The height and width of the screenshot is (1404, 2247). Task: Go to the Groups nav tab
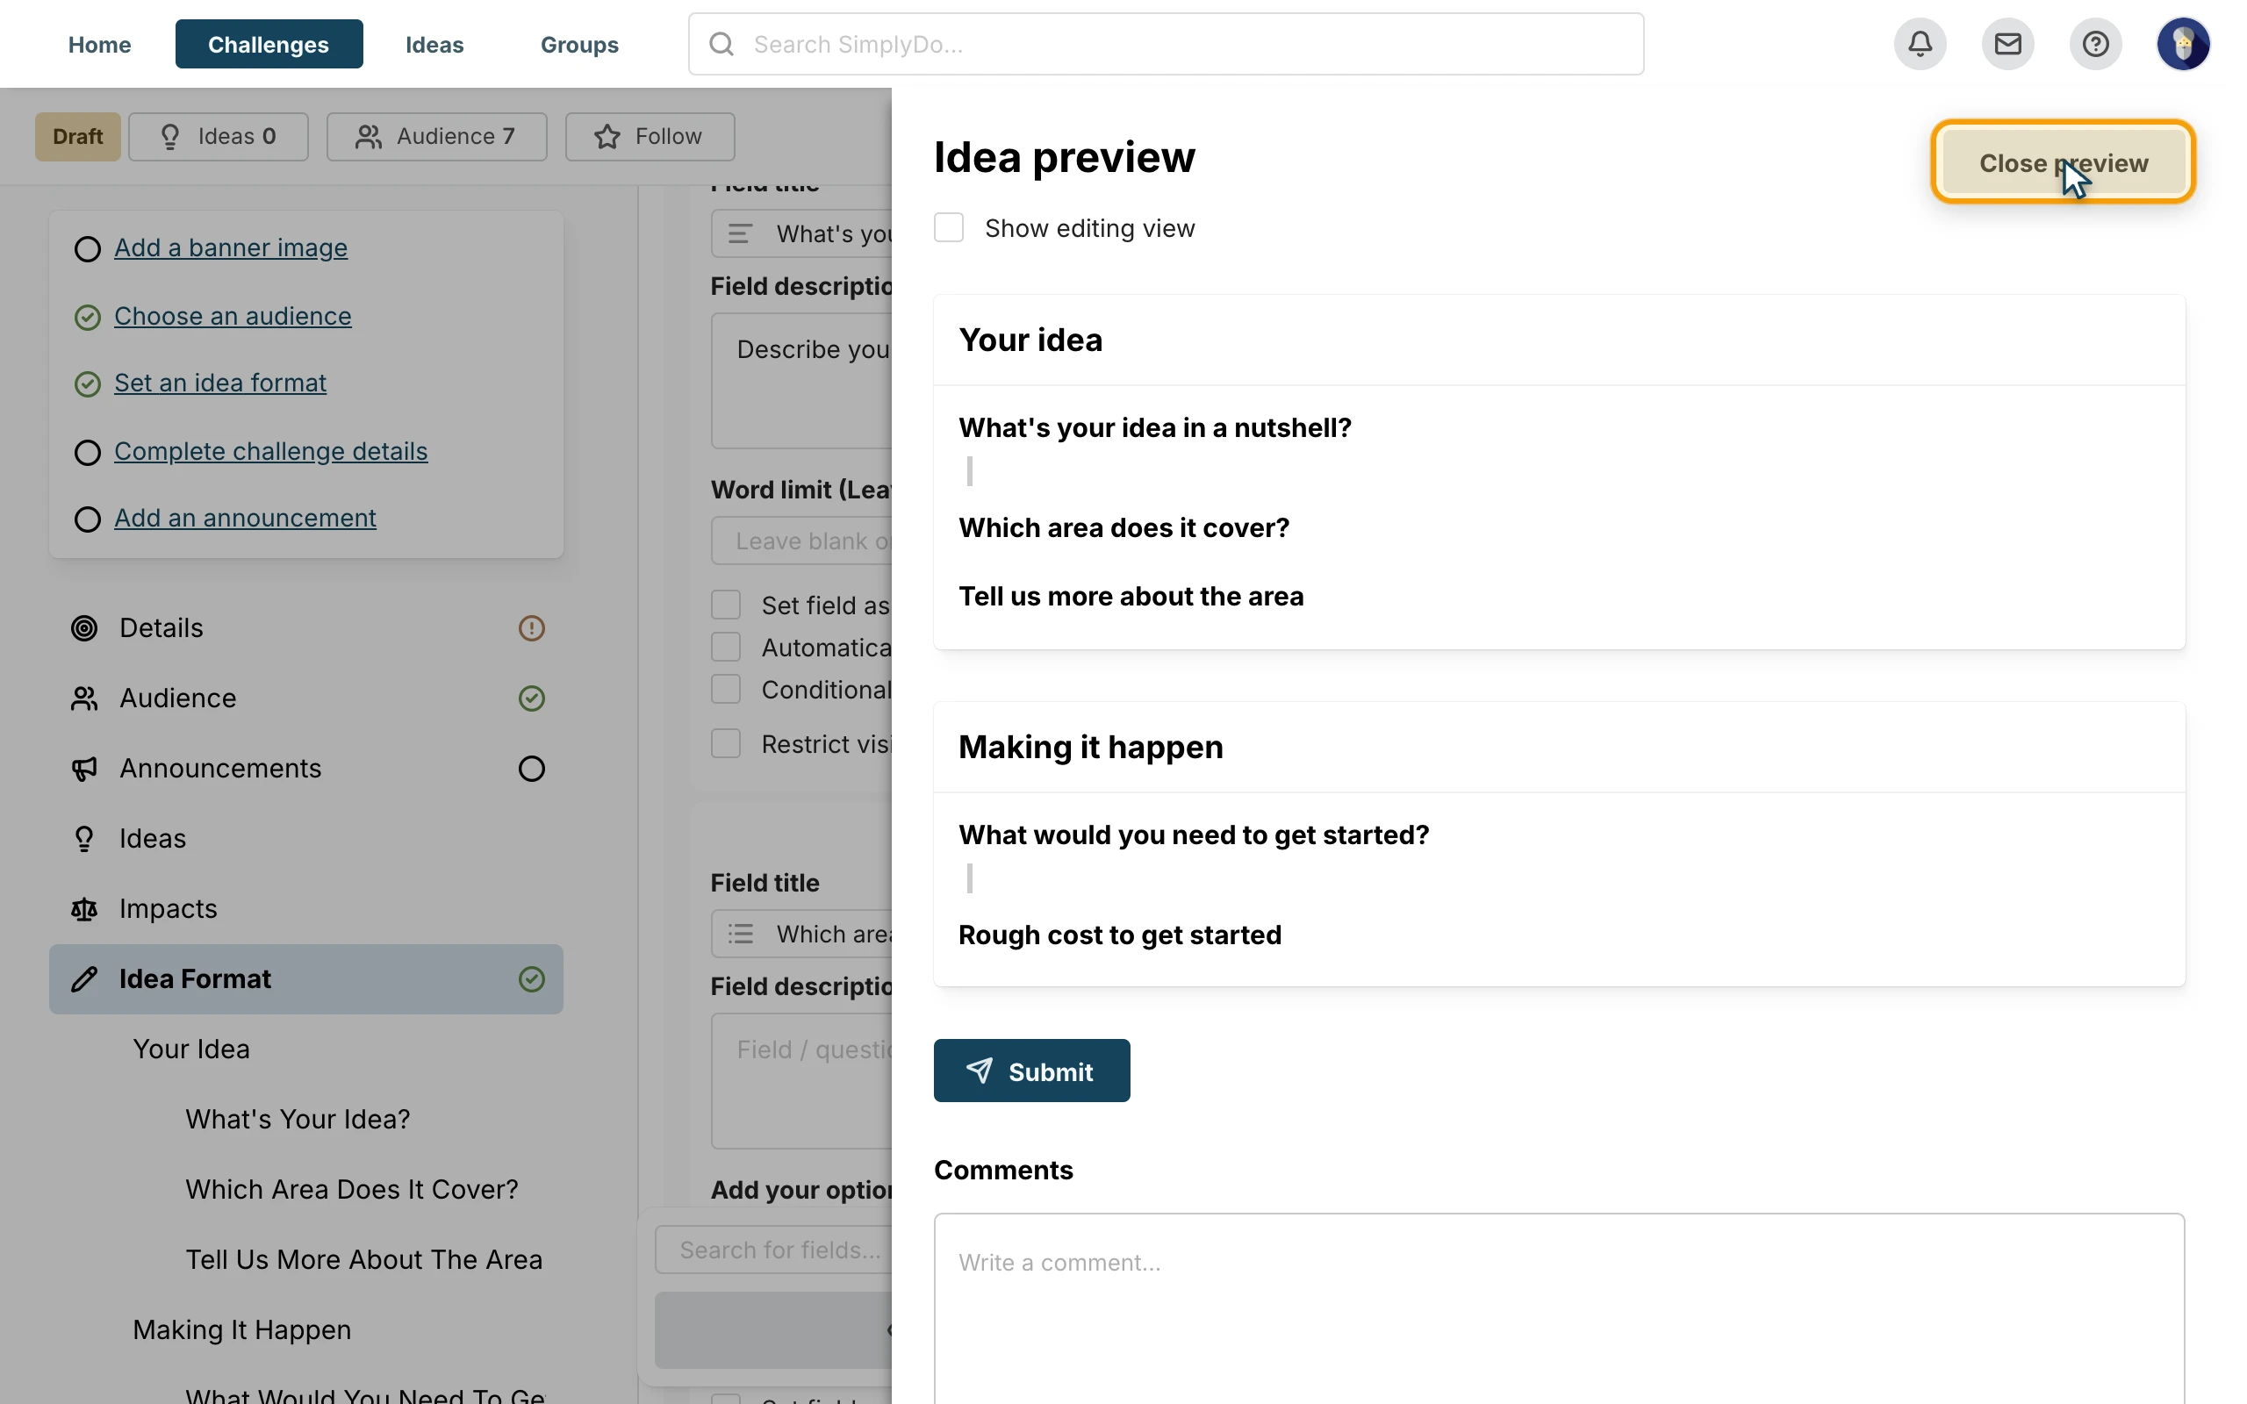tap(579, 44)
